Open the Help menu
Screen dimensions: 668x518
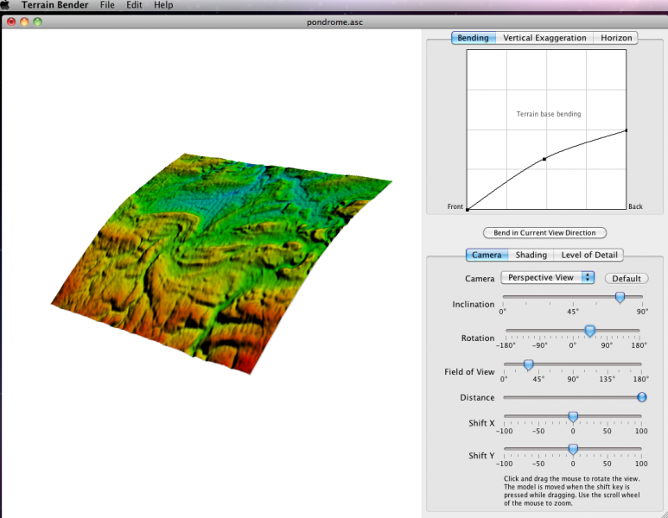163,5
